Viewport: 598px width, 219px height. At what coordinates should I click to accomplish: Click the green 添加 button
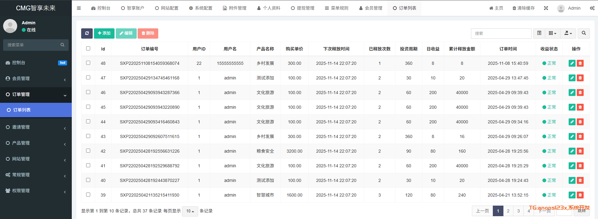pyautogui.click(x=104, y=33)
